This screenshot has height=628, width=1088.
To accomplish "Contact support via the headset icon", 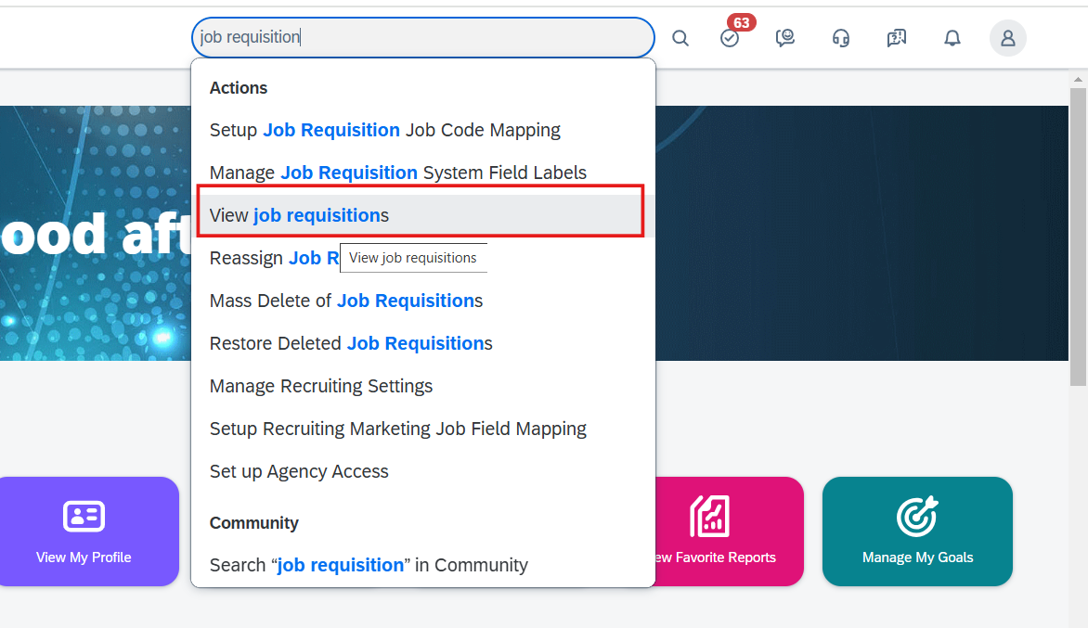I will coord(841,38).
